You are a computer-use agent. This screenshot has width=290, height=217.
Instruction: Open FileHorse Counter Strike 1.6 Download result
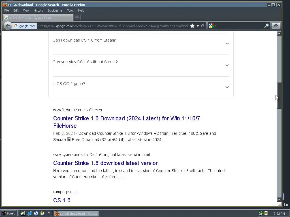pyautogui.click(x=128, y=122)
